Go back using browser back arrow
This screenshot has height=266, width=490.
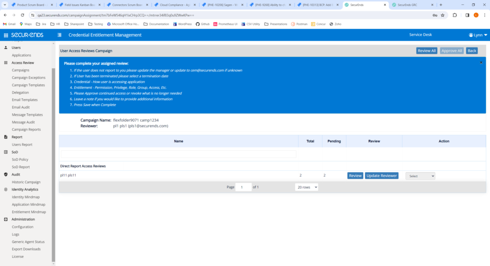pos(5,15)
